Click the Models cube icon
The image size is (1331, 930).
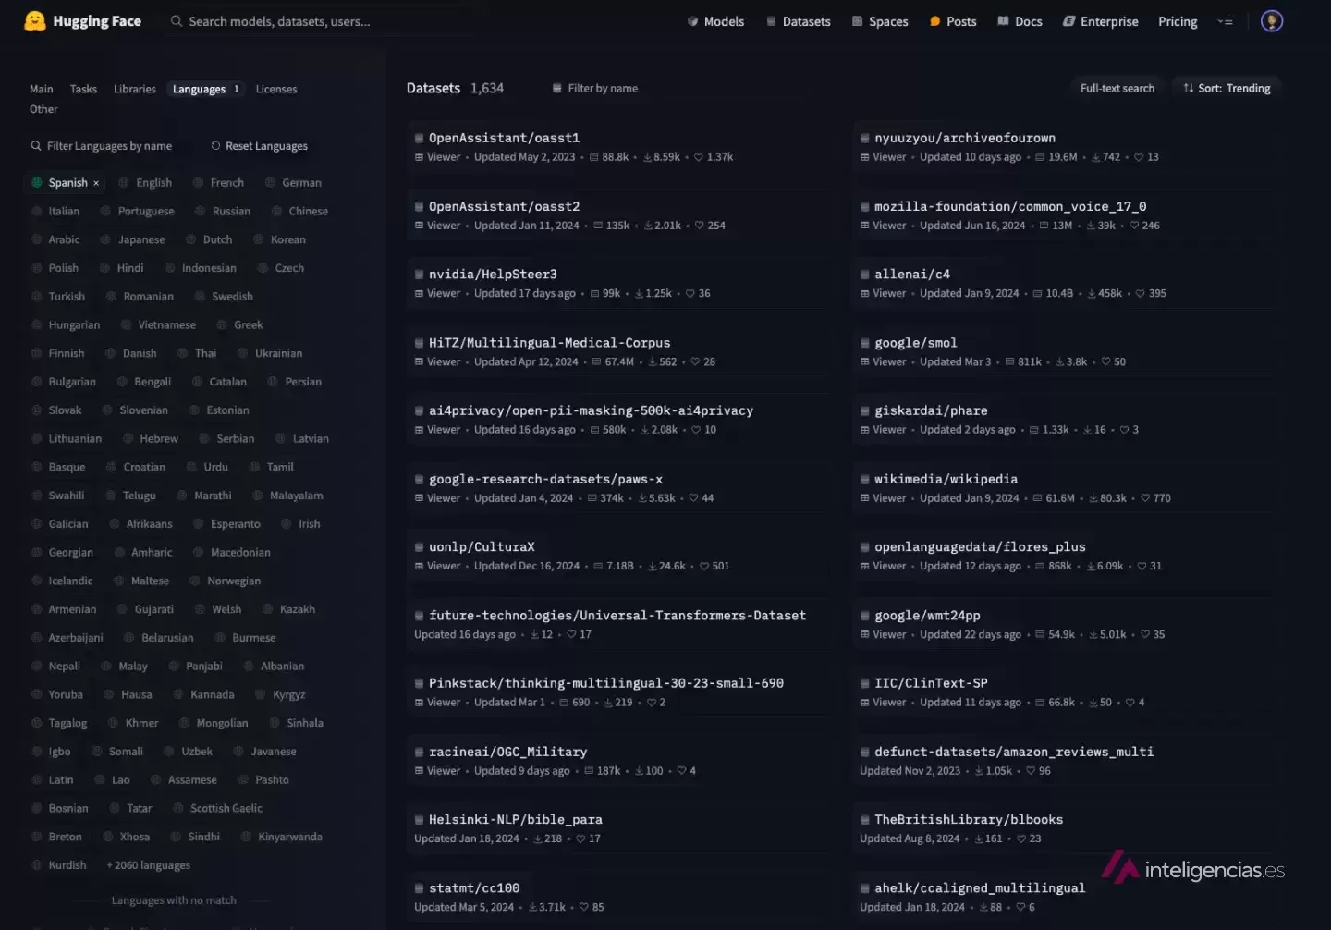[x=693, y=21]
